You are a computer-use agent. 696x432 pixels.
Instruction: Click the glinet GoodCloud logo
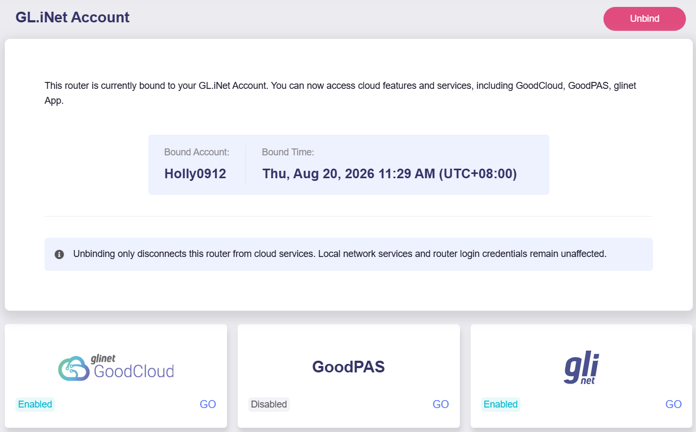click(116, 368)
